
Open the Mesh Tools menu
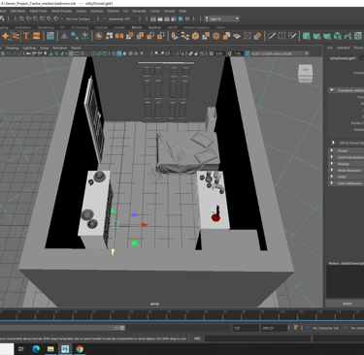38,11
